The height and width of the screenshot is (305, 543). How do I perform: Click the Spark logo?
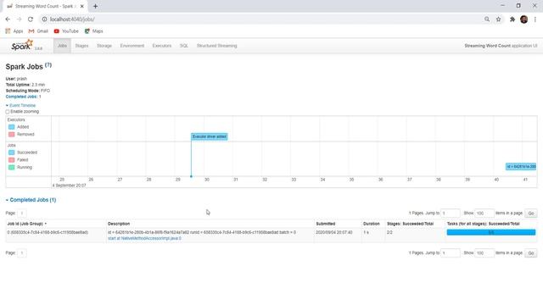[23, 45]
